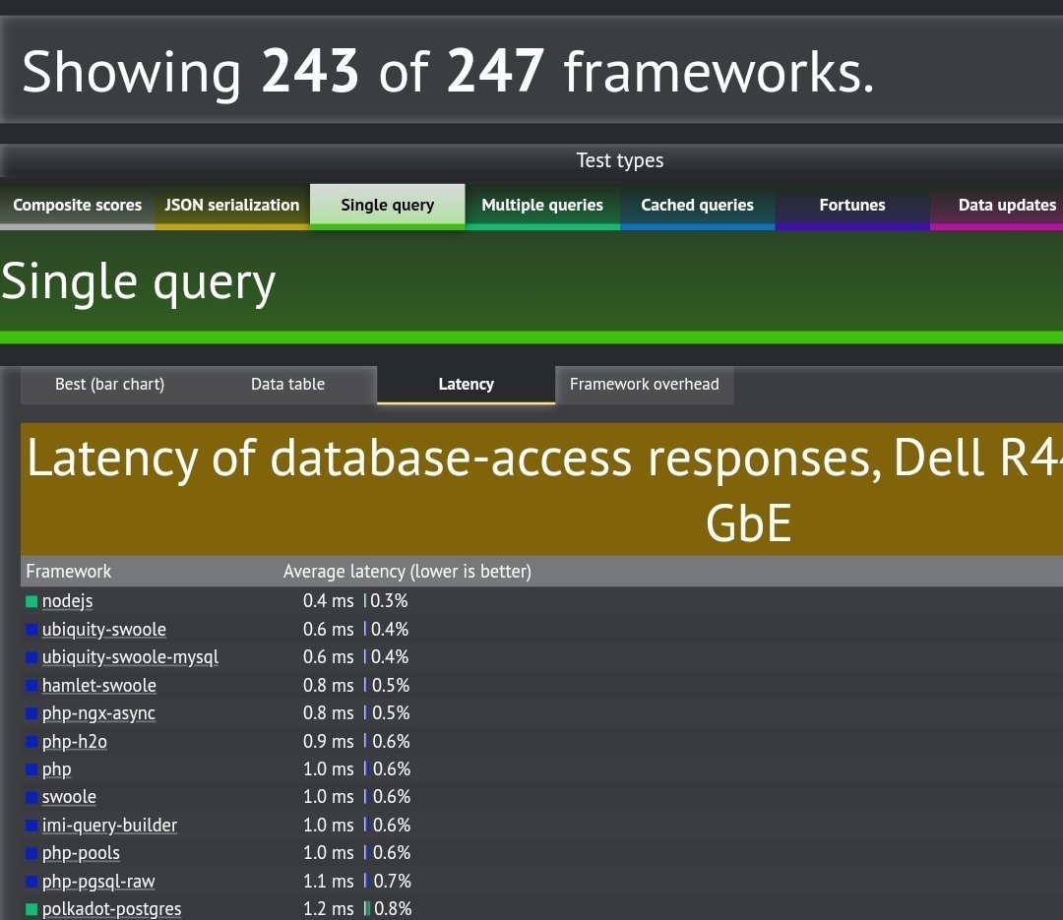Click the blue square next to ubiquity-swoole
The image size is (1063, 920).
[x=31, y=630]
